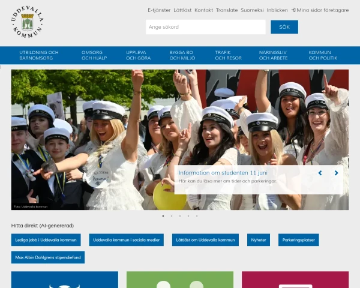Select the third carousel dot
Image resolution: width=360 pixels, height=288 pixels.
pyautogui.click(x=180, y=216)
